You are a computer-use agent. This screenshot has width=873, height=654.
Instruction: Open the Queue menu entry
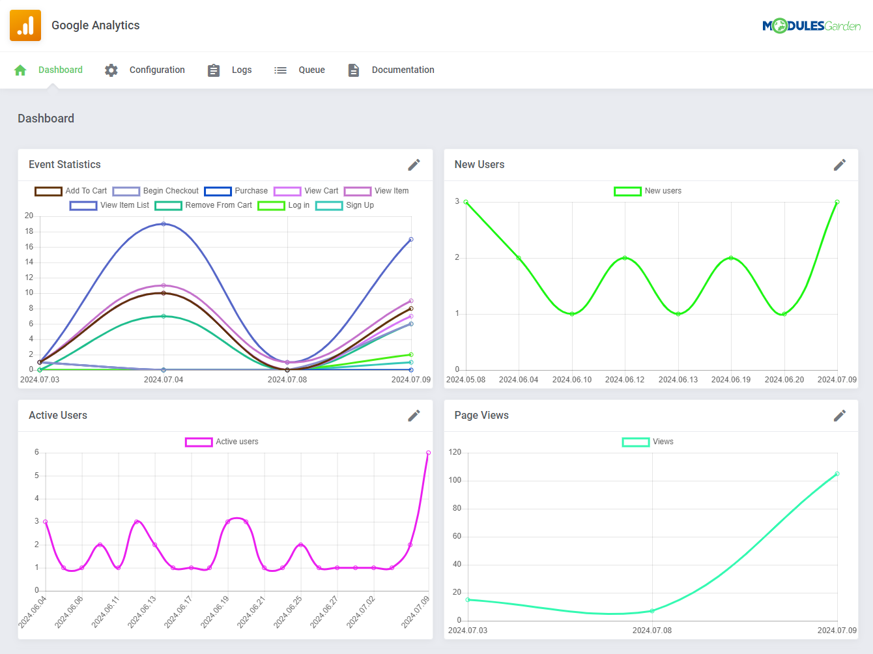[x=311, y=70]
